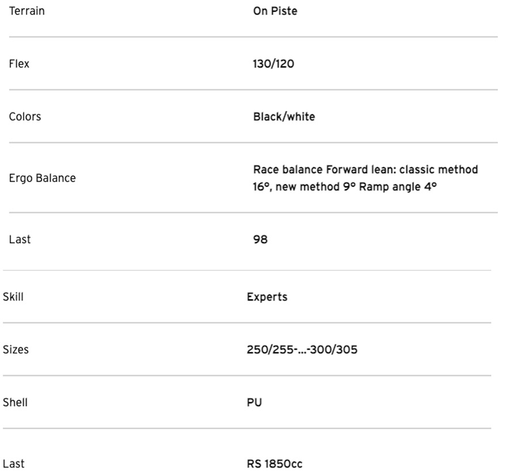Click the Last label beside 98
The image size is (506, 473).
tap(20, 239)
